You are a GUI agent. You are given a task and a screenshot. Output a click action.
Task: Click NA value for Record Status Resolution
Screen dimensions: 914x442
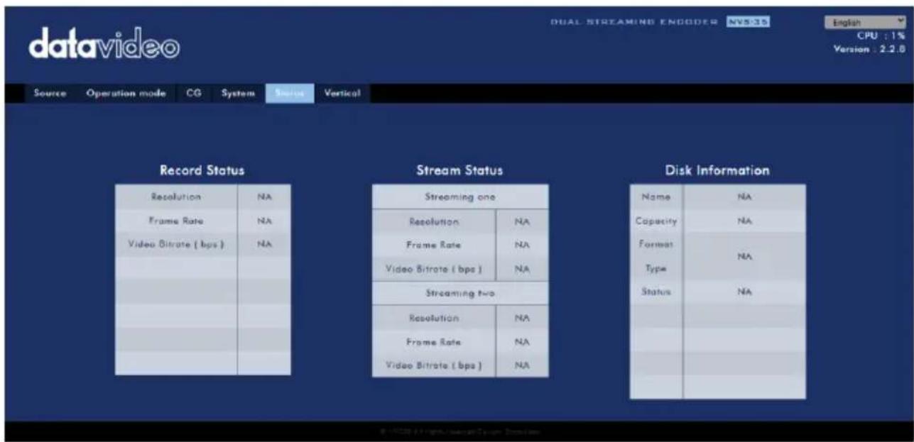263,196
